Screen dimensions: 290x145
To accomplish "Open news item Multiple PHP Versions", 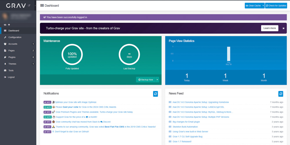I will [x=201, y=117].
